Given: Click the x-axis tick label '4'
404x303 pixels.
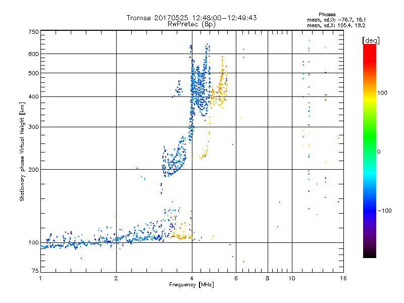Looking at the screenshot, I should click(x=192, y=278).
